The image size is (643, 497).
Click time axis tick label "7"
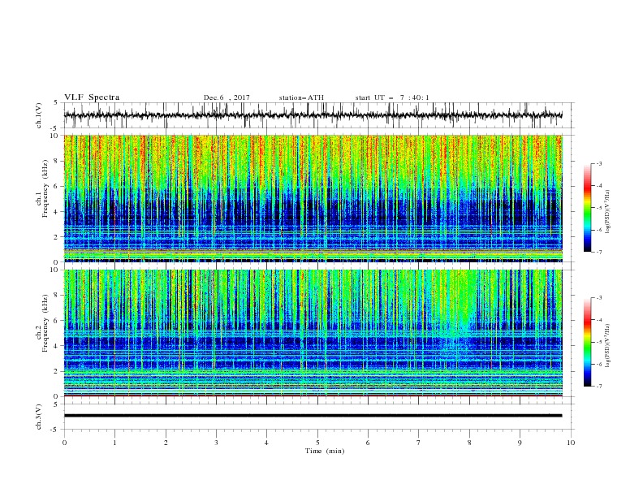point(419,443)
